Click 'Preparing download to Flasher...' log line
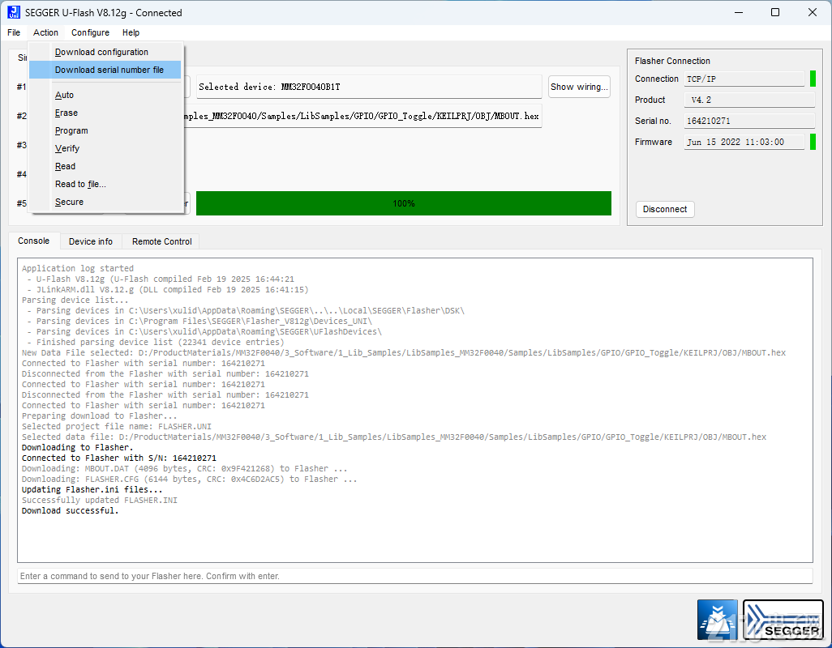The height and width of the screenshot is (648, 832). tap(99, 416)
